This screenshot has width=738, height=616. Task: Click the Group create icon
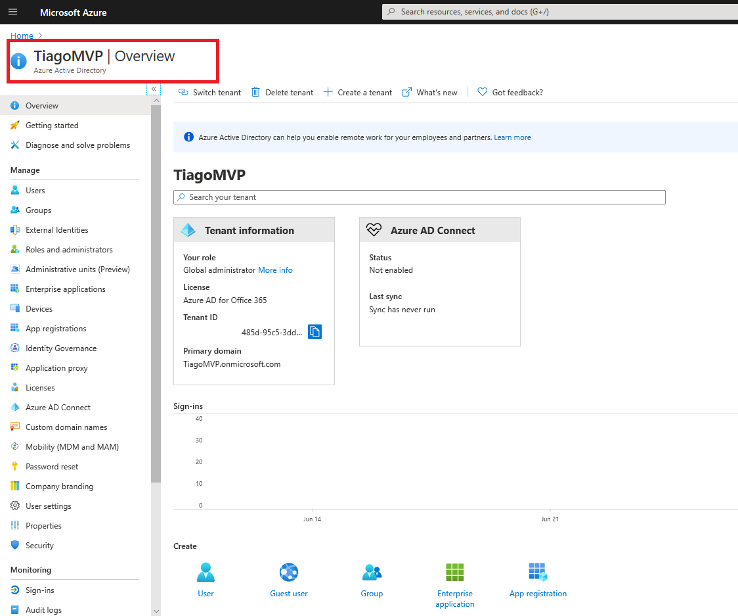click(x=372, y=572)
